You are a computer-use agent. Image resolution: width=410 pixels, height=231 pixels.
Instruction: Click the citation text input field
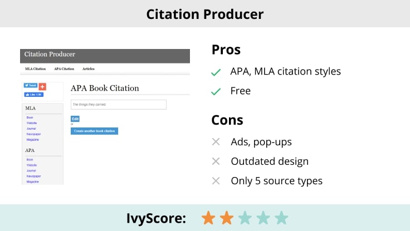(x=118, y=105)
